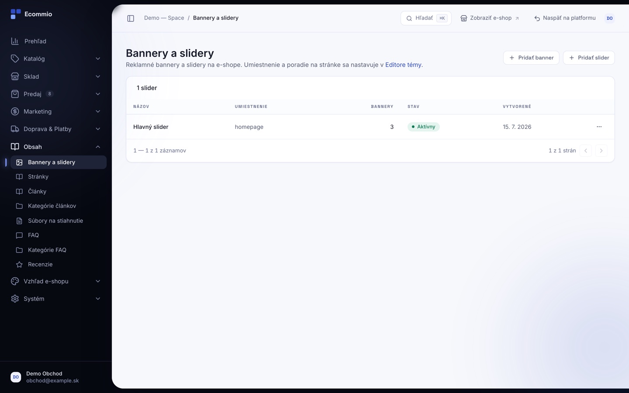629x393 pixels.
Task: Toggle the sidebar panel icon
Action: click(131, 18)
